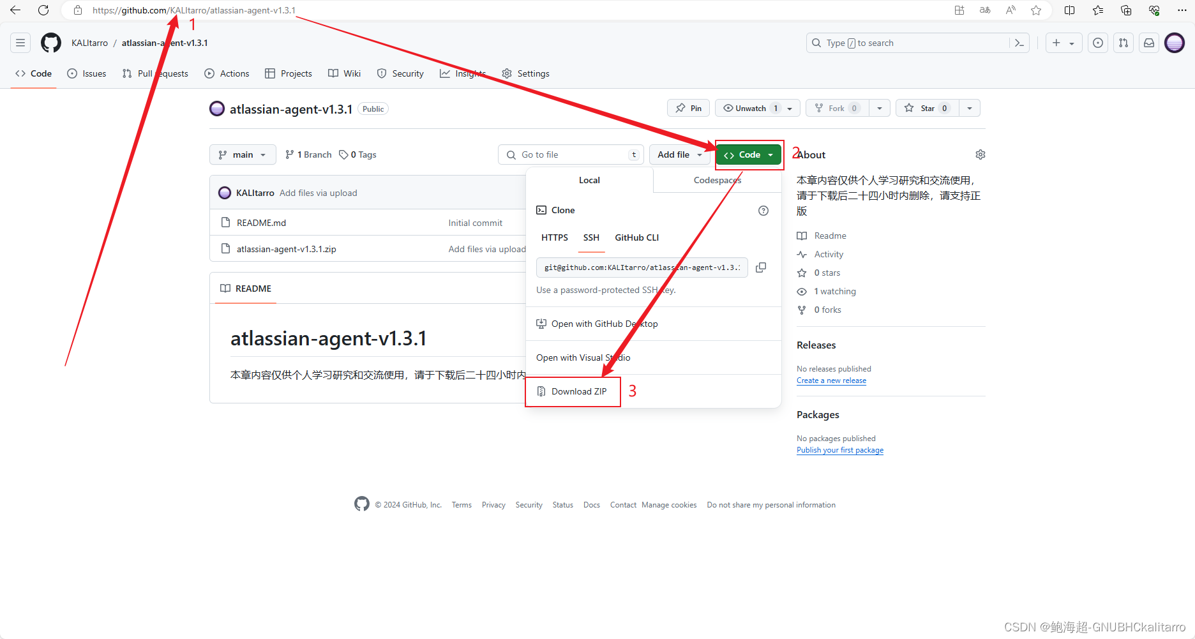Image resolution: width=1195 pixels, height=639 pixels.
Task: Copy the SSH clone URL to clipboard
Action: [x=761, y=267]
